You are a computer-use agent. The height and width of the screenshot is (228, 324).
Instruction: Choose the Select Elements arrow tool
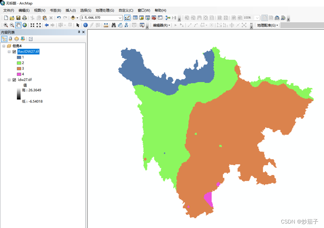click(78, 25)
